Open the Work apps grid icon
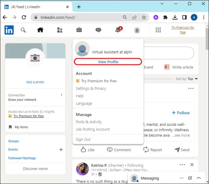 [x=158, y=30]
